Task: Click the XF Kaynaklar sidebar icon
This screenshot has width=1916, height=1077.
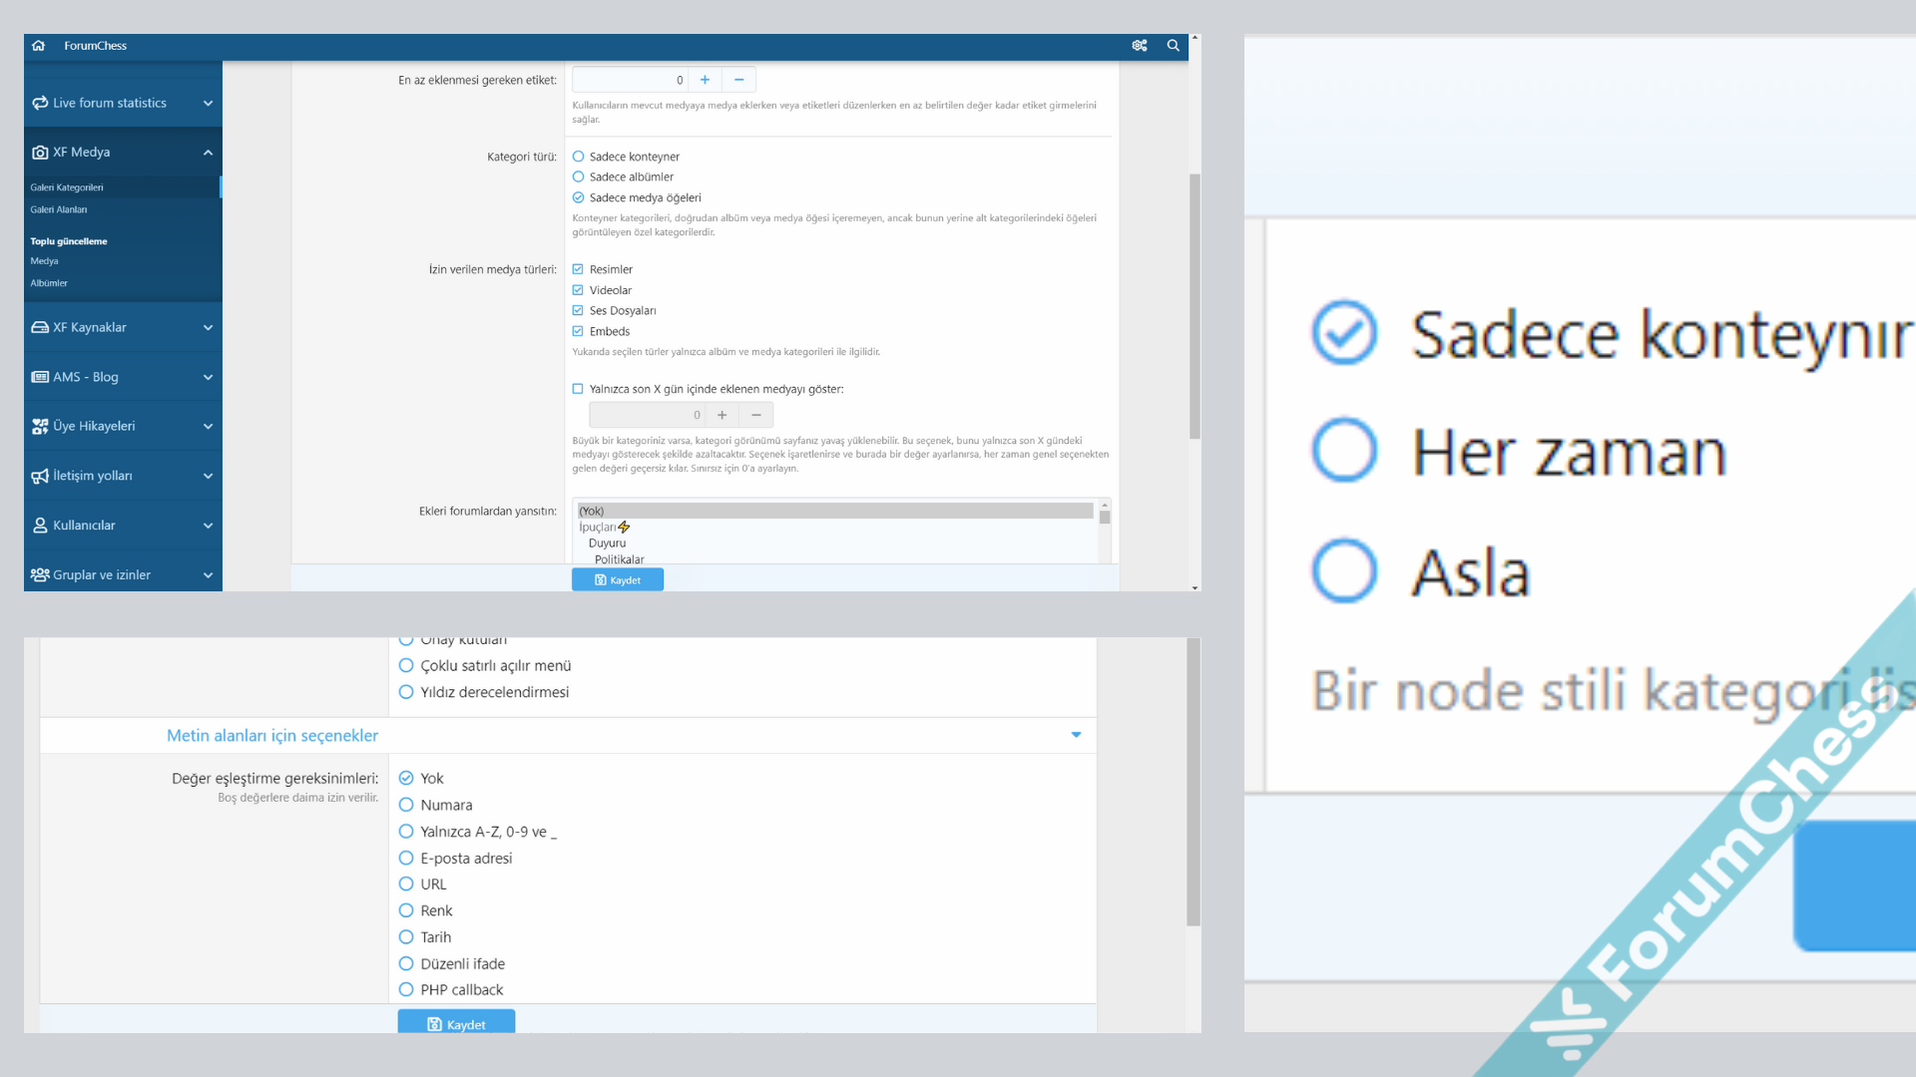Action: 40,327
